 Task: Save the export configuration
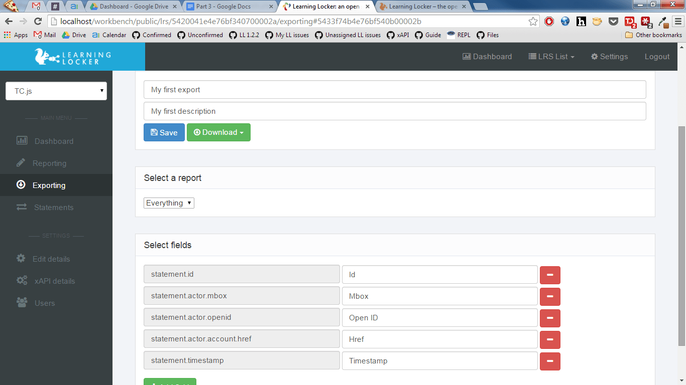coord(164,132)
